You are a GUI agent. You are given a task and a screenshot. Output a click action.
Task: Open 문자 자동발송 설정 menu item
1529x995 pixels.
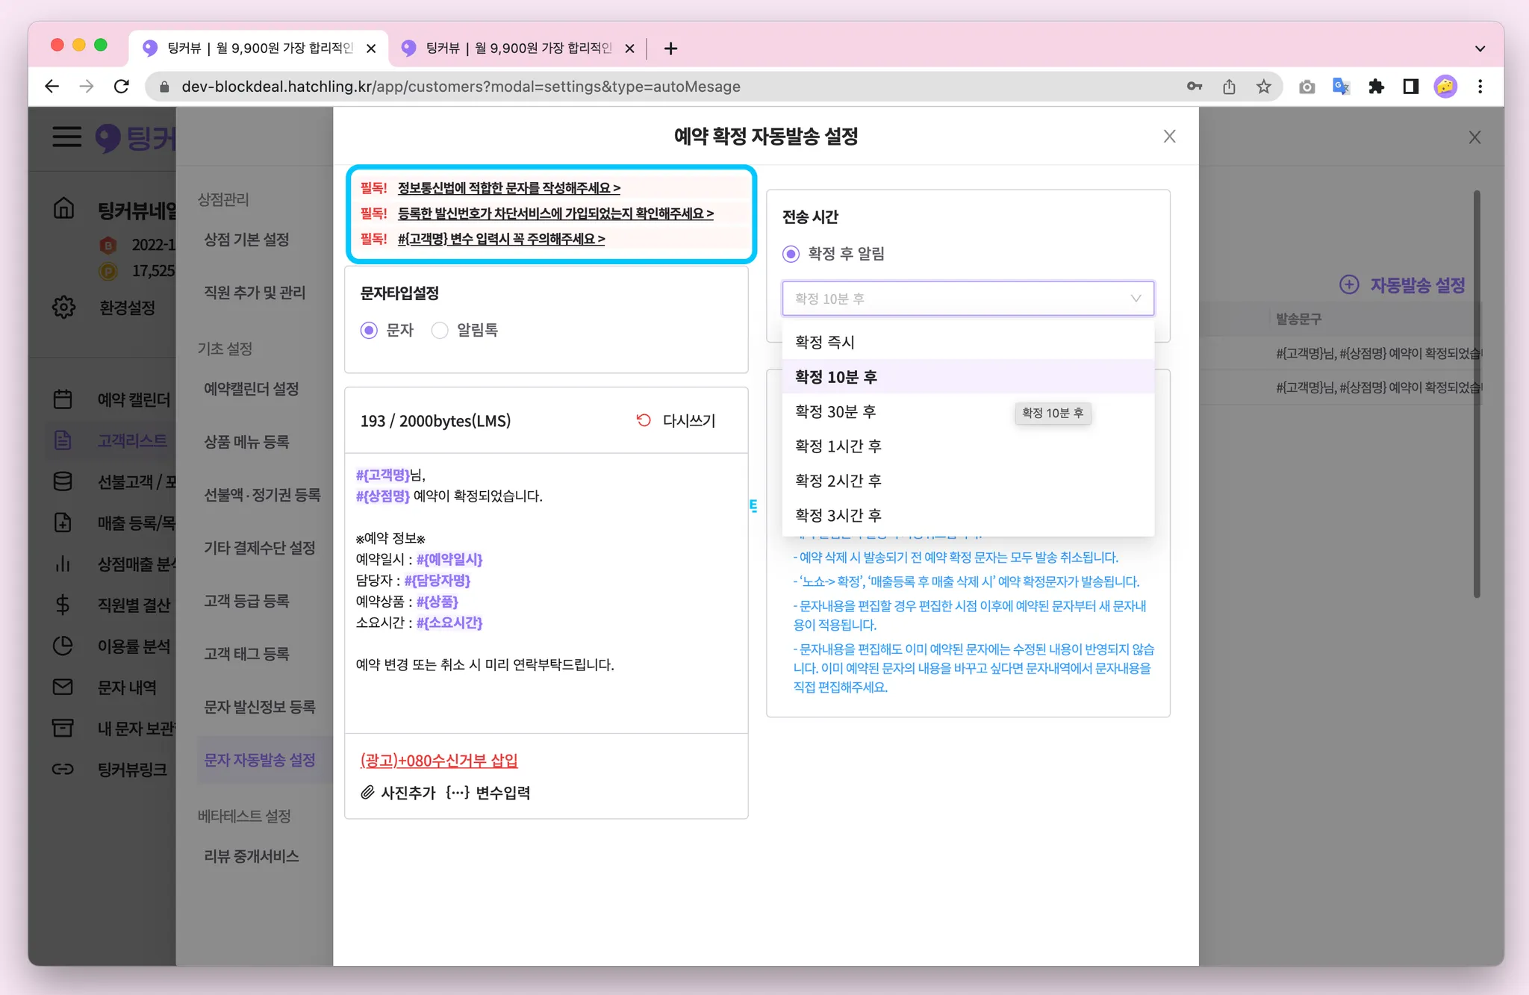(x=260, y=760)
